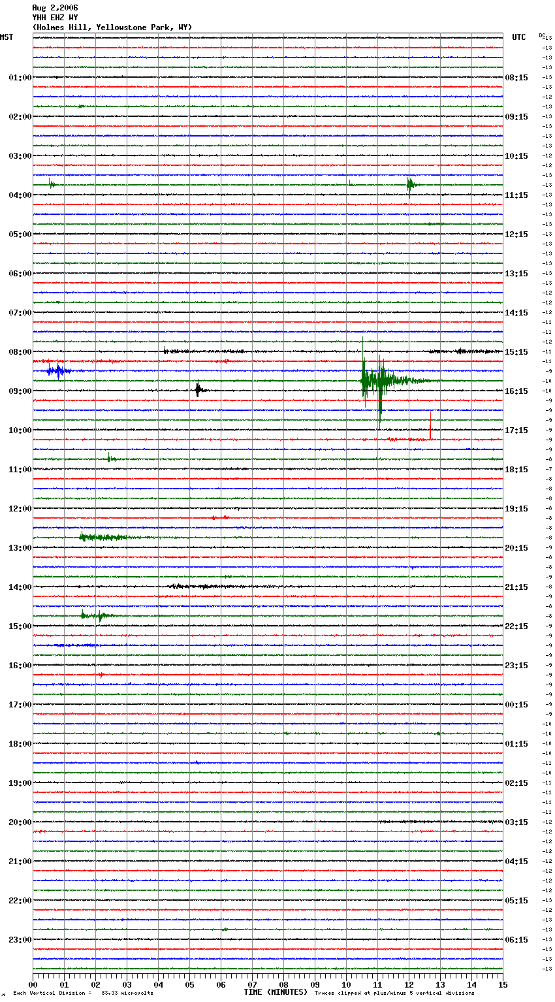555x1002 pixels.
Task: Select the 05:00 MST time label
Action: (x=20, y=234)
